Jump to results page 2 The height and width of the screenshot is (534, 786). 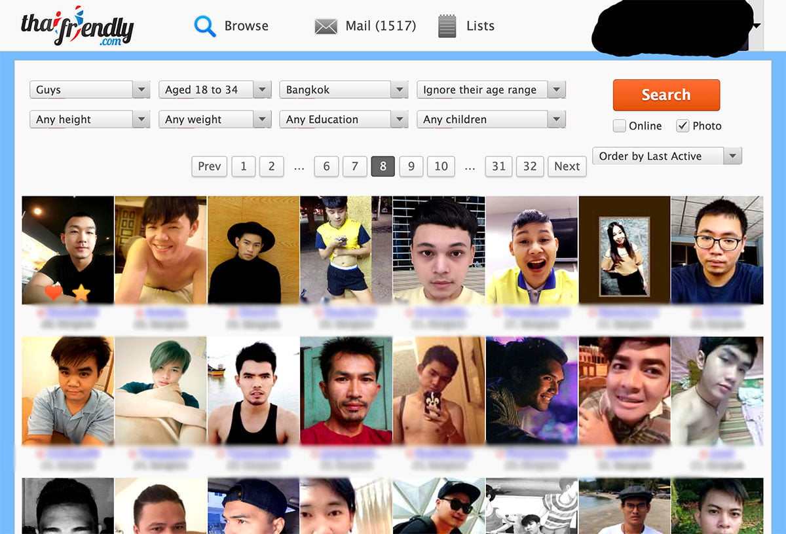tap(272, 166)
